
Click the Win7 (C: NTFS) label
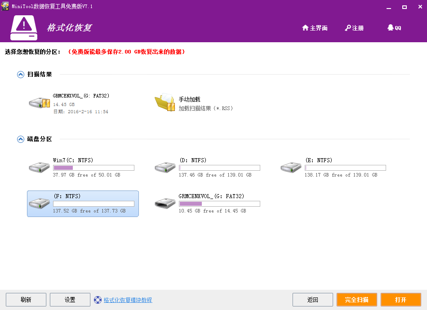tap(73, 160)
